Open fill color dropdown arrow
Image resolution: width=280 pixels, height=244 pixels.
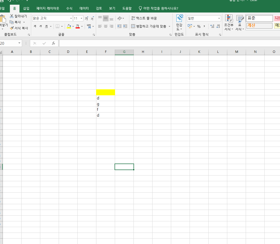(x=73, y=27)
